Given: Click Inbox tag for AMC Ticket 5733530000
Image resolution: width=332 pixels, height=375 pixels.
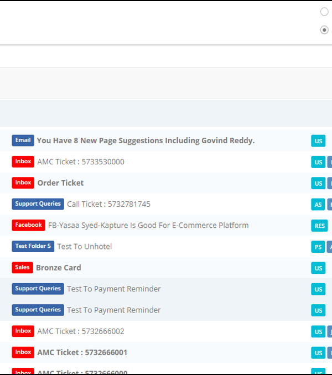Looking at the screenshot, I should click(23, 162).
